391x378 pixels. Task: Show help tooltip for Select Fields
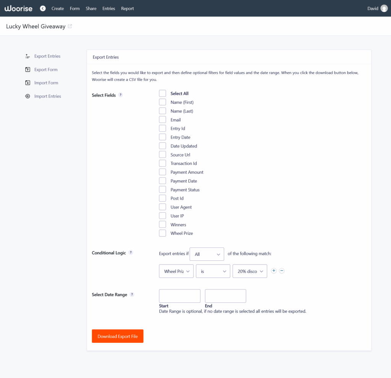click(120, 95)
